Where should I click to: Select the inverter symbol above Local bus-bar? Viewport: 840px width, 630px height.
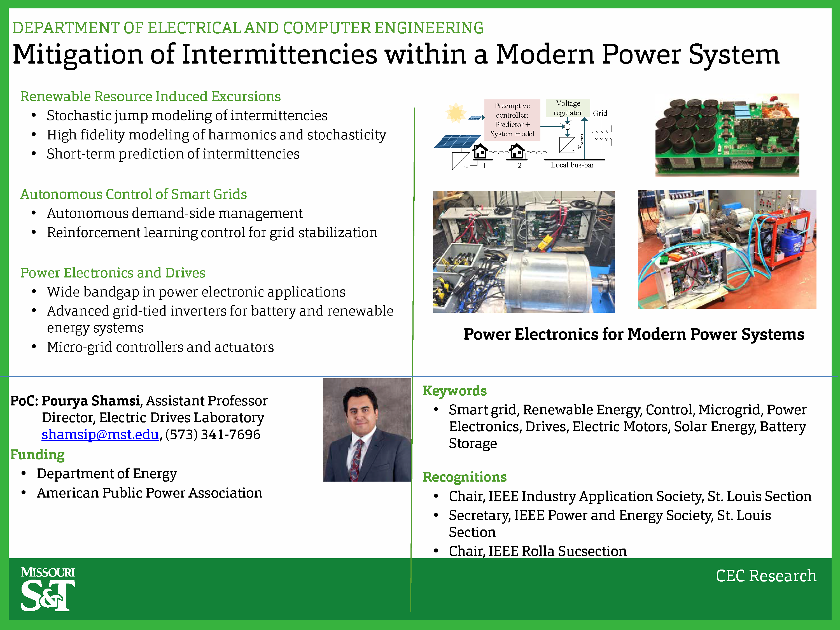coord(567,145)
